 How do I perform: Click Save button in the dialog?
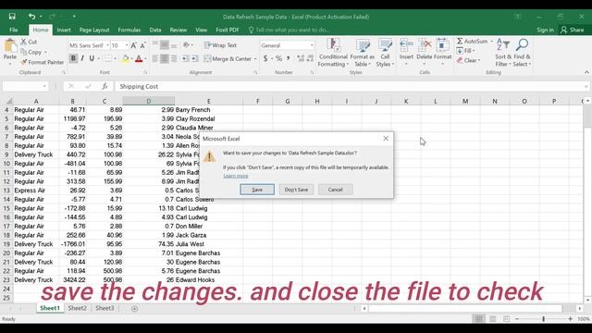click(x=257, y=190)
